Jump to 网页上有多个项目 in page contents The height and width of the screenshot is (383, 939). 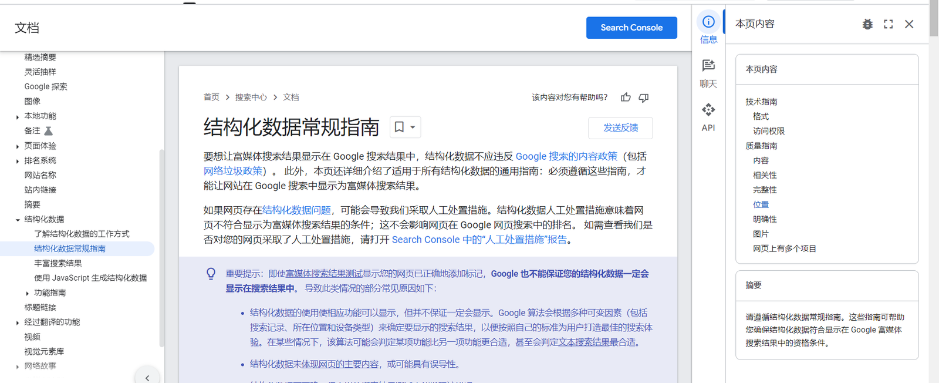click(785, 248)
